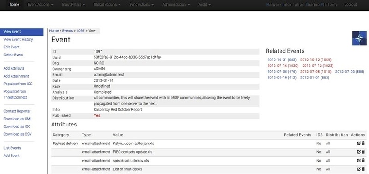Edit the Katyn_-_opinia_Rosjan.xls attribute
The height and width of the screenshot is (174, 369).
coord(359,143)
